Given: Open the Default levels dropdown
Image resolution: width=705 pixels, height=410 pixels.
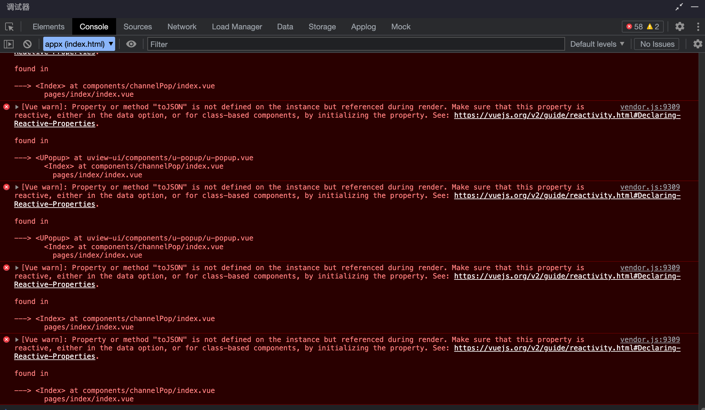Looking at the screenshot, I should (597, 44).
